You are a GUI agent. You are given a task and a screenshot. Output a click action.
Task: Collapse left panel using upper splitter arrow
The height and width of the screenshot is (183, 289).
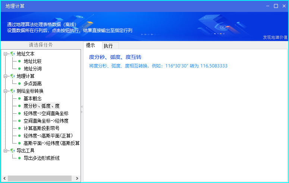82,107
